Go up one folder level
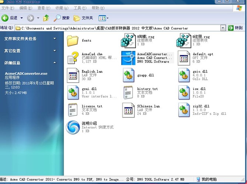The width and height of the screenshot is (247, 184). 46,18
